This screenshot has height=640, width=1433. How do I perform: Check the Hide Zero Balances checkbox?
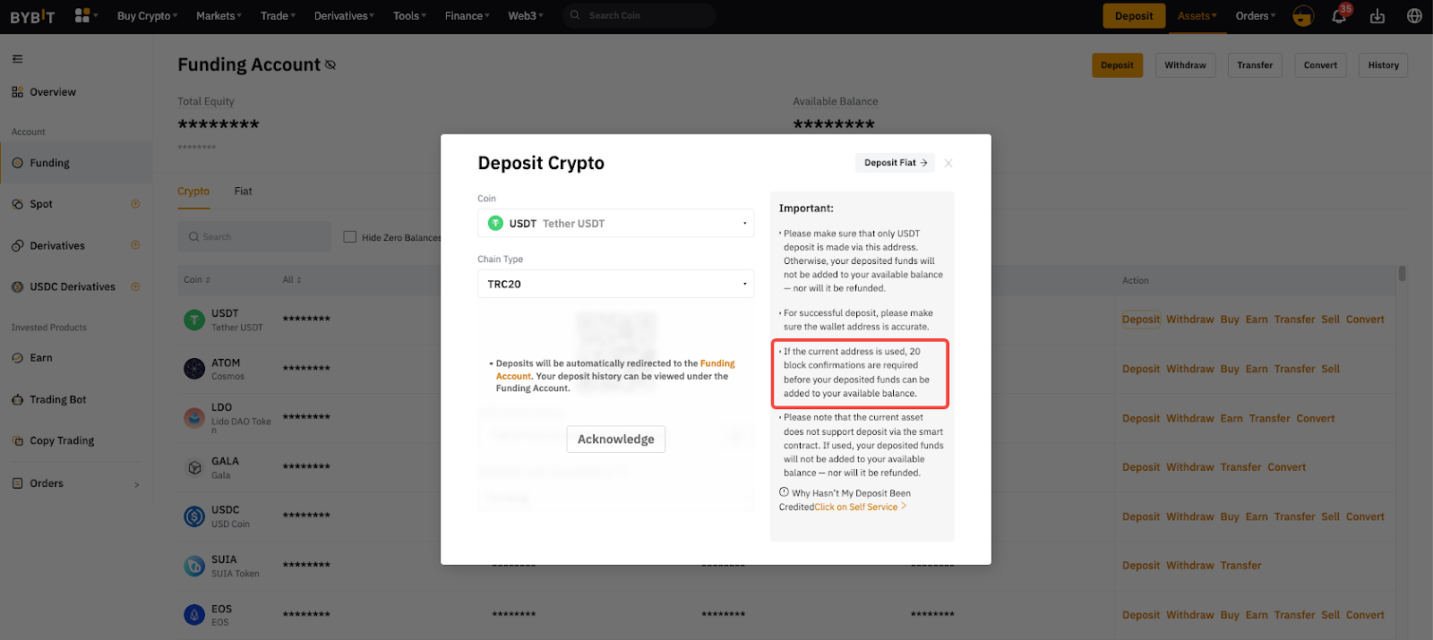(350, 237)
